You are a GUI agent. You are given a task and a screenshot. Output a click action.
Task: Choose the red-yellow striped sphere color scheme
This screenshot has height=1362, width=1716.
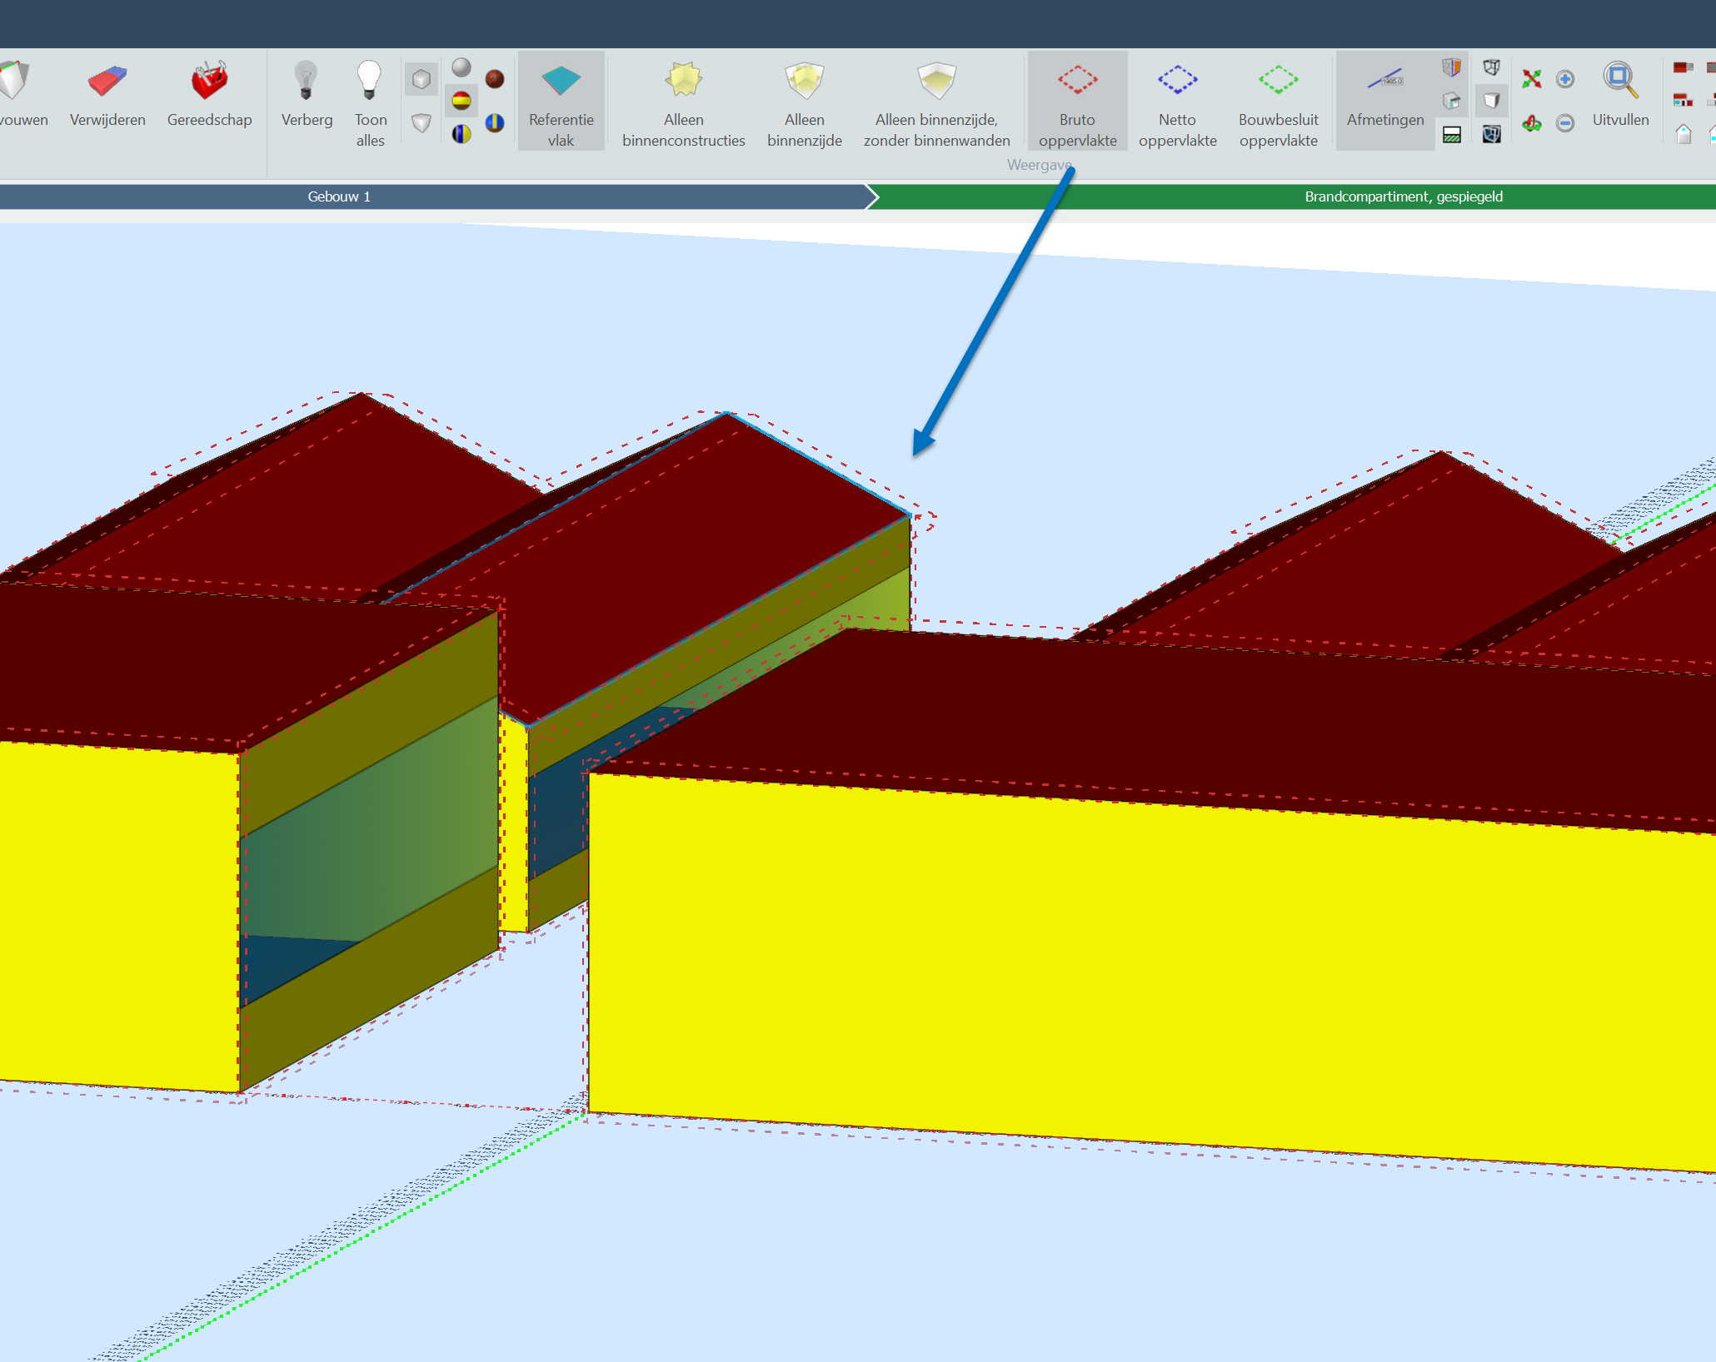[x=461, y=102]
